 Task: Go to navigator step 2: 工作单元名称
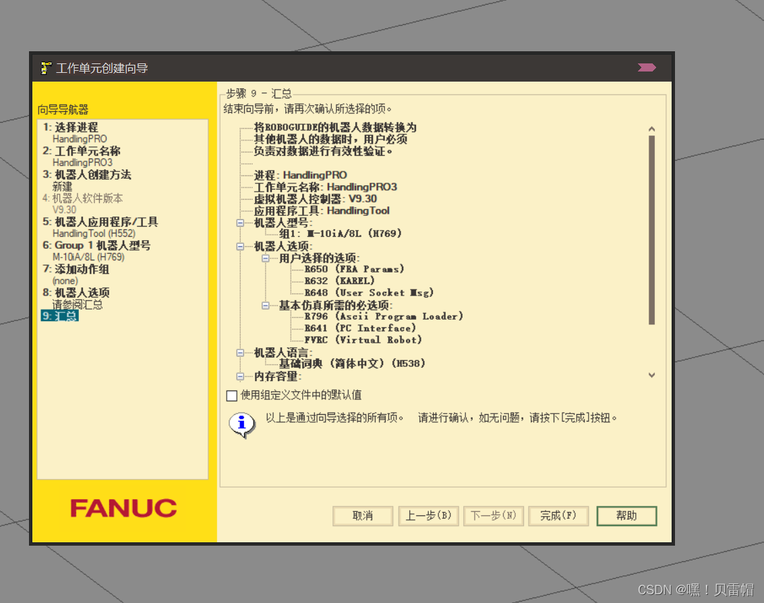click(82, 151)
